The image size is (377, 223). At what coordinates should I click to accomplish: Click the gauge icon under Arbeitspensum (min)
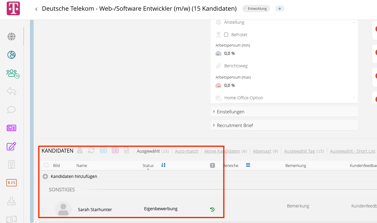pos(218,53)
